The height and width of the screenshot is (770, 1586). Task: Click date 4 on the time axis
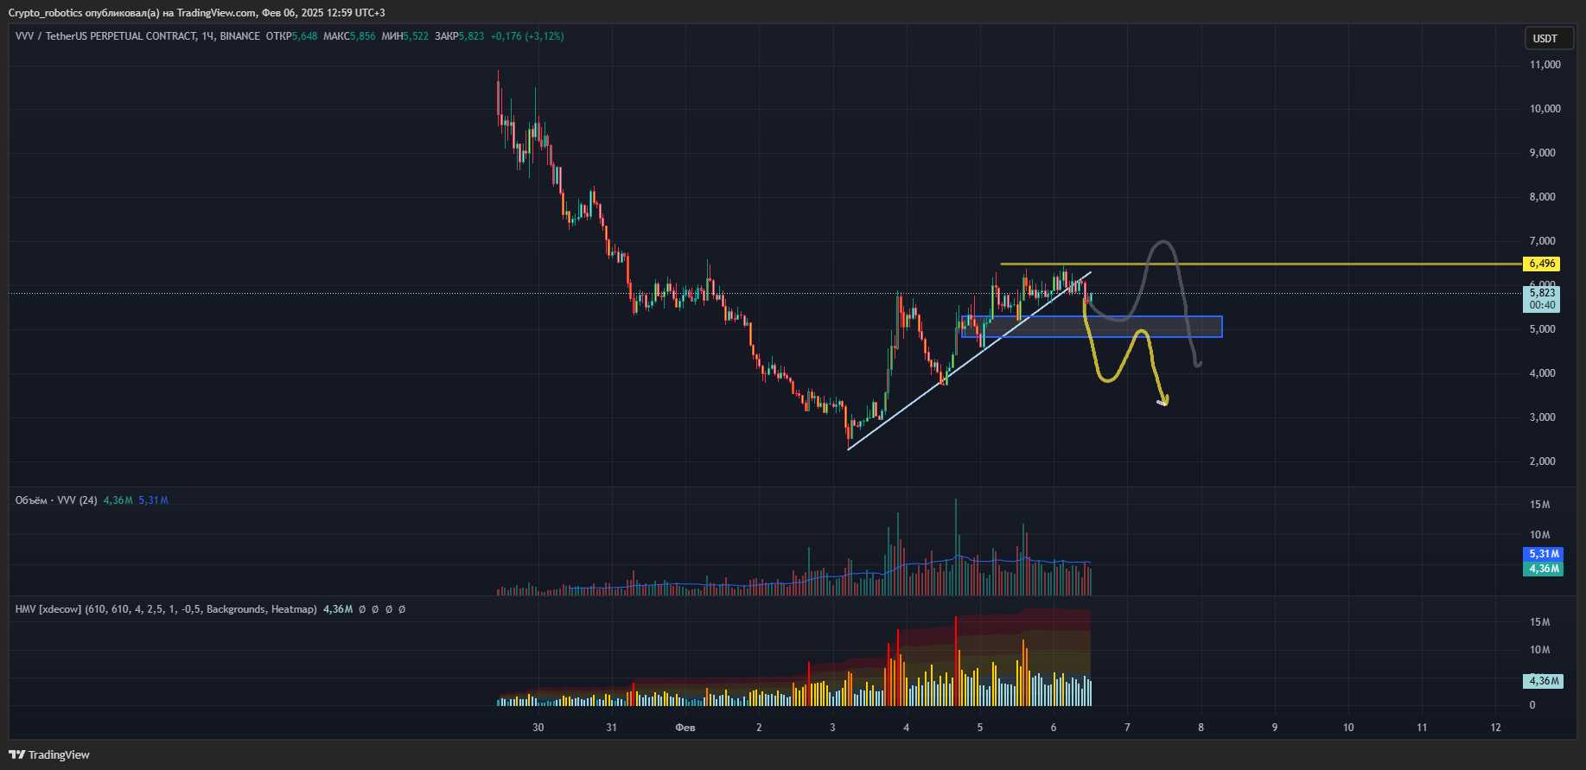tap(906, 728)
